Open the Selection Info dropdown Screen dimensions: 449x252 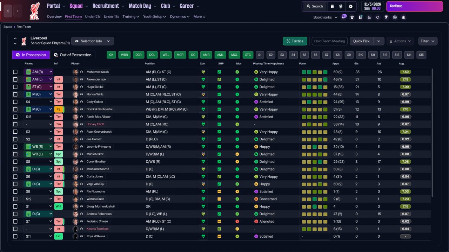click(x=93, y=41)
